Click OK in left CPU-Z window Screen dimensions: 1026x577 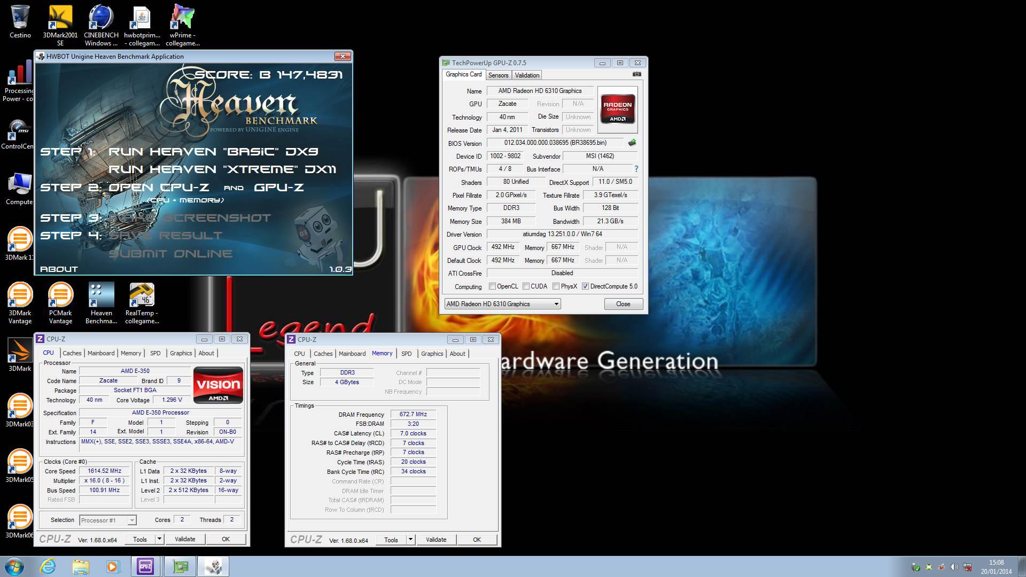click(226, 539)
